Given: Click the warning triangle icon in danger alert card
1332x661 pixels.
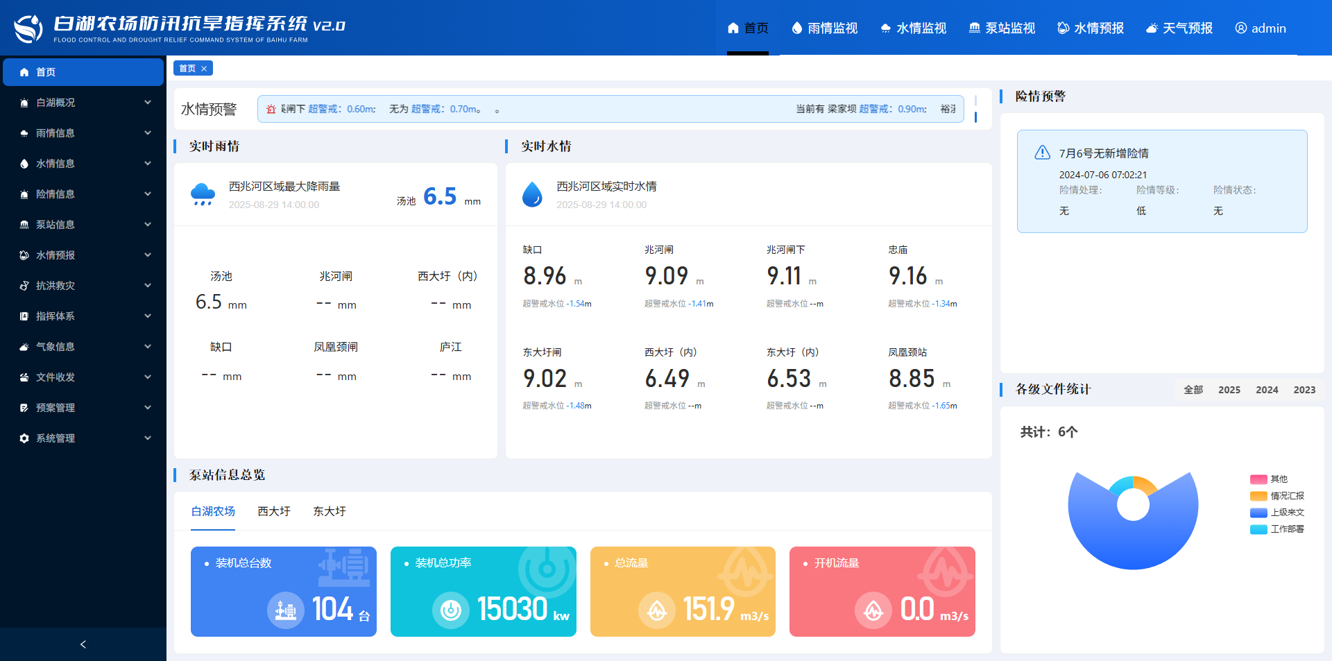Looking at the screenshot, I should (x=1042, y=153).
